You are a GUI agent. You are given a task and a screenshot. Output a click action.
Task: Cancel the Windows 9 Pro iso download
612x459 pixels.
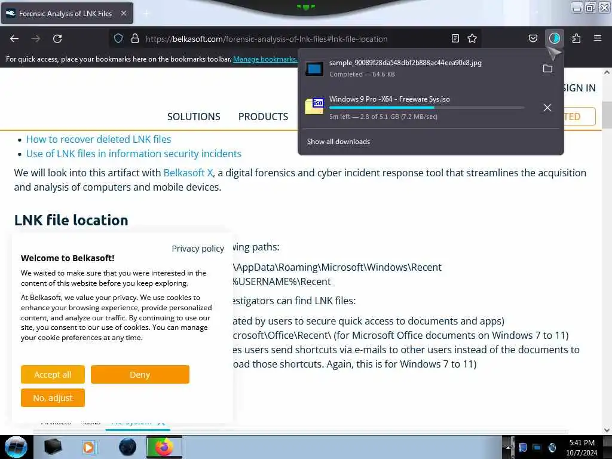(547, 108)
